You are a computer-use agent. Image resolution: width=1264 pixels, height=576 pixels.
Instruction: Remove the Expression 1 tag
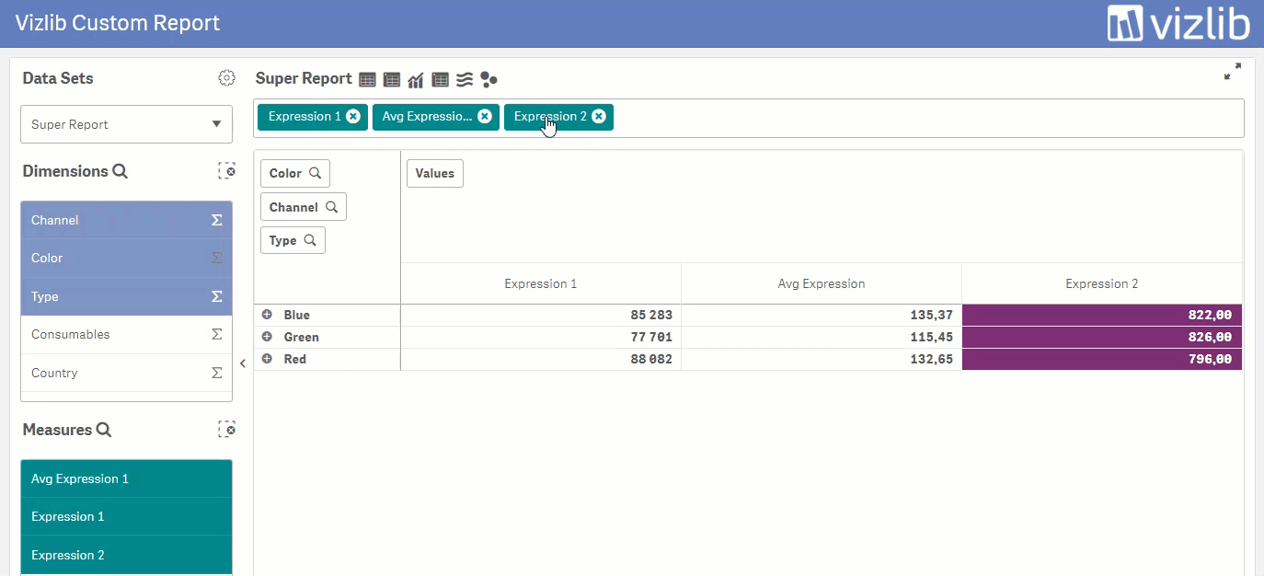click(352, 117)
